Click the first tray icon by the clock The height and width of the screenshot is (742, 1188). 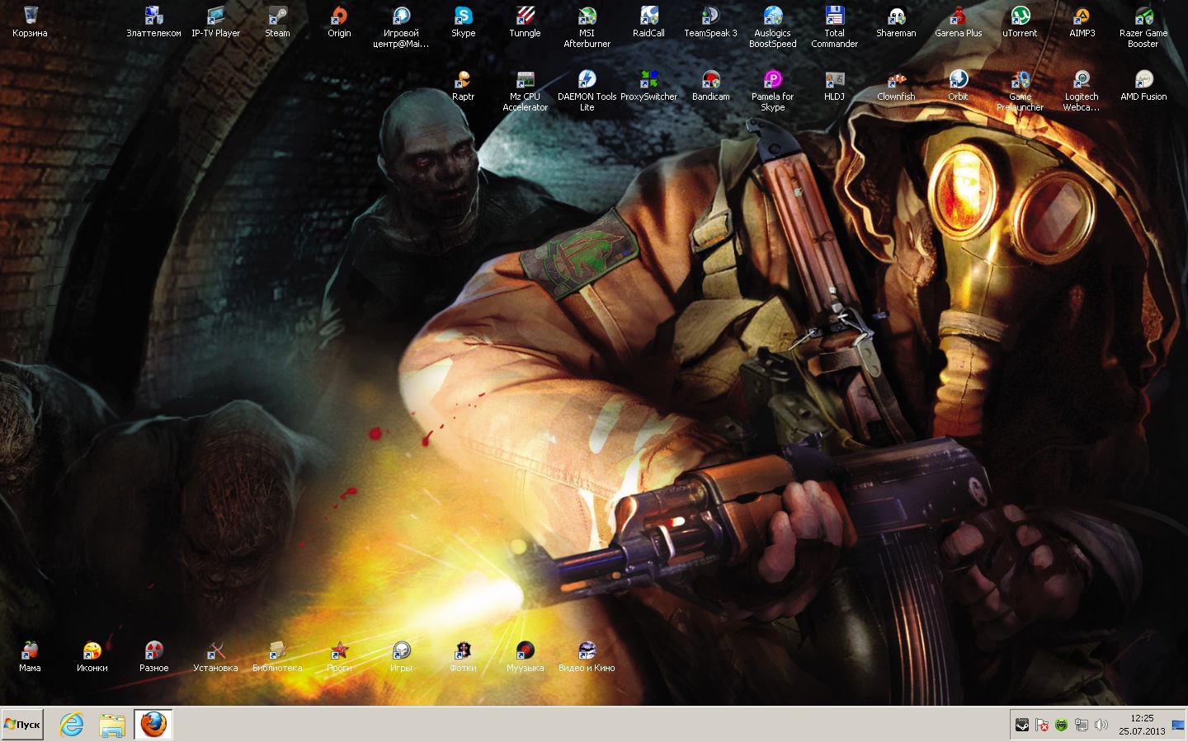click(x=1022, y=725)
